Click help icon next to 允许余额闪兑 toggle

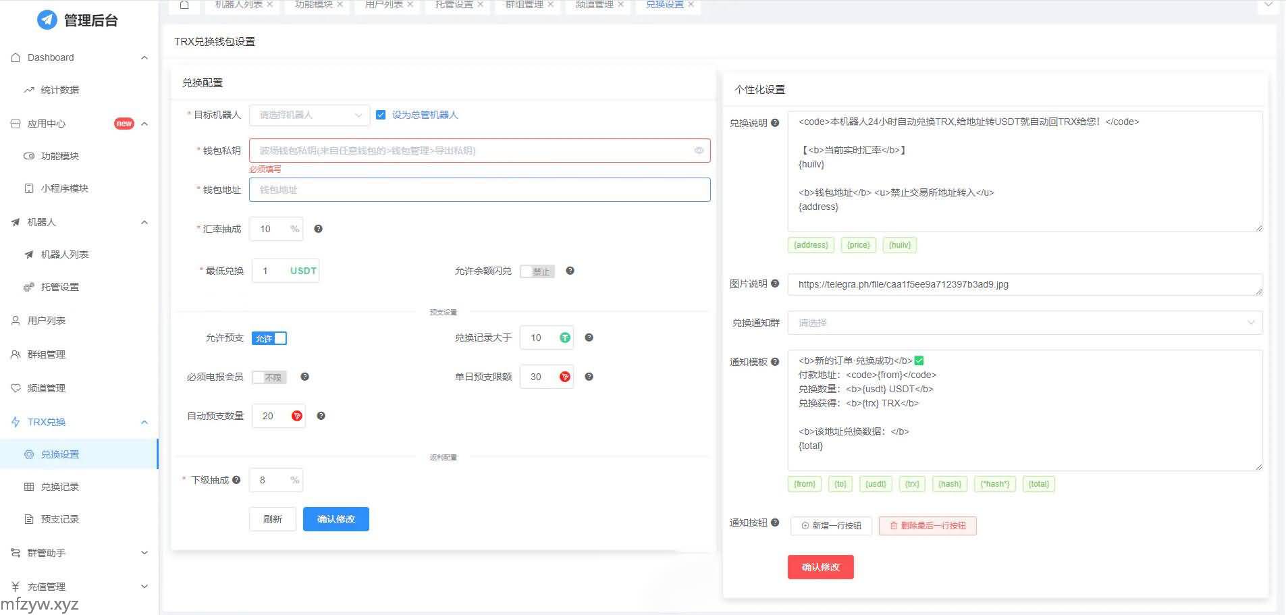pyautogui.click(x=570, y=271)
